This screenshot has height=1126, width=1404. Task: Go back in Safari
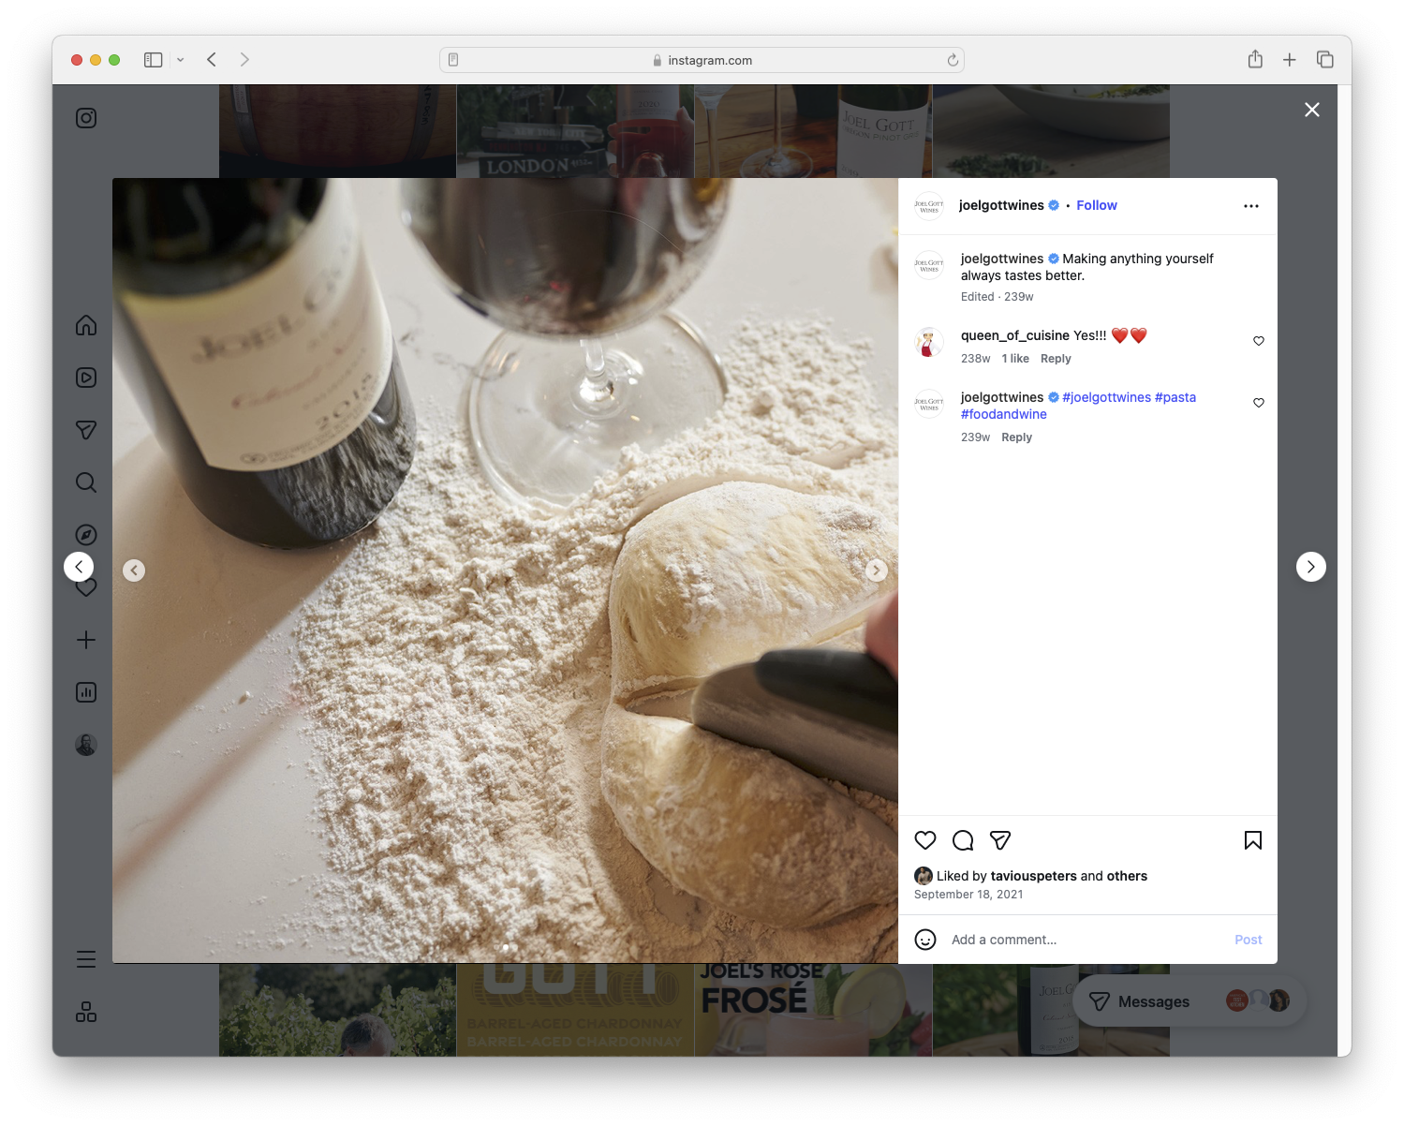pos(212,60)
